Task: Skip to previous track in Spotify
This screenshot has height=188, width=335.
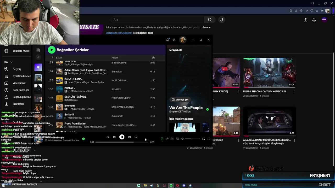Action: [114, 137]
